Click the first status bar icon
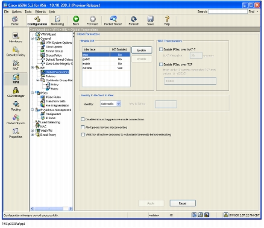The width and height of the screenshot is (264, 228). [194, 215]
